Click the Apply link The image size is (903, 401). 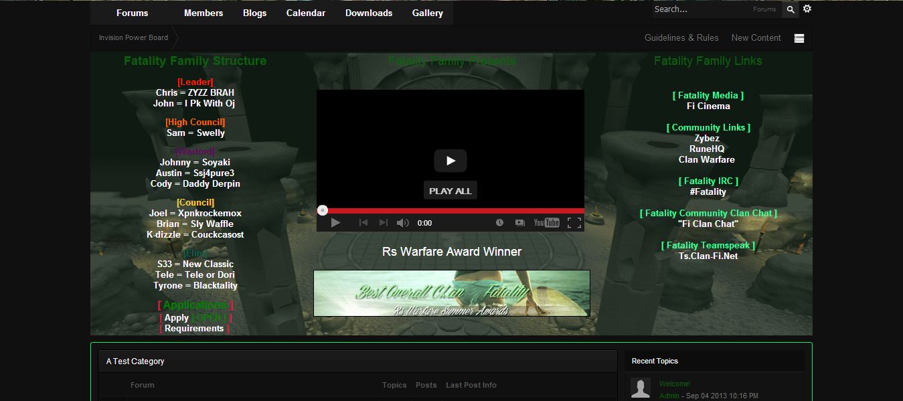click(177, 317)
